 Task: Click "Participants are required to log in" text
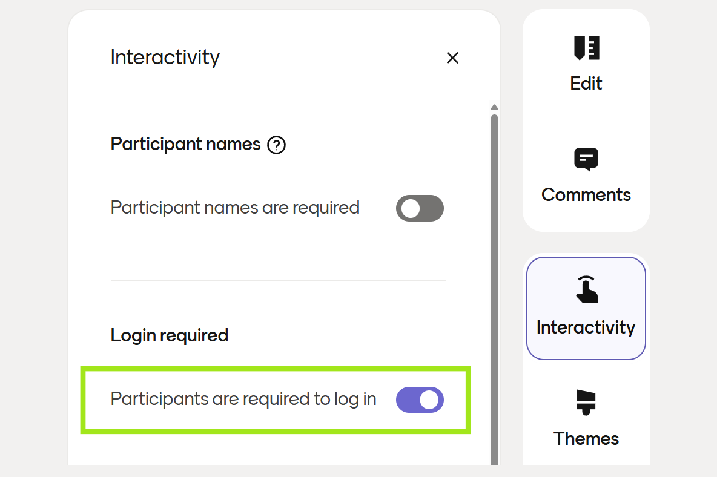click(243, 400)
